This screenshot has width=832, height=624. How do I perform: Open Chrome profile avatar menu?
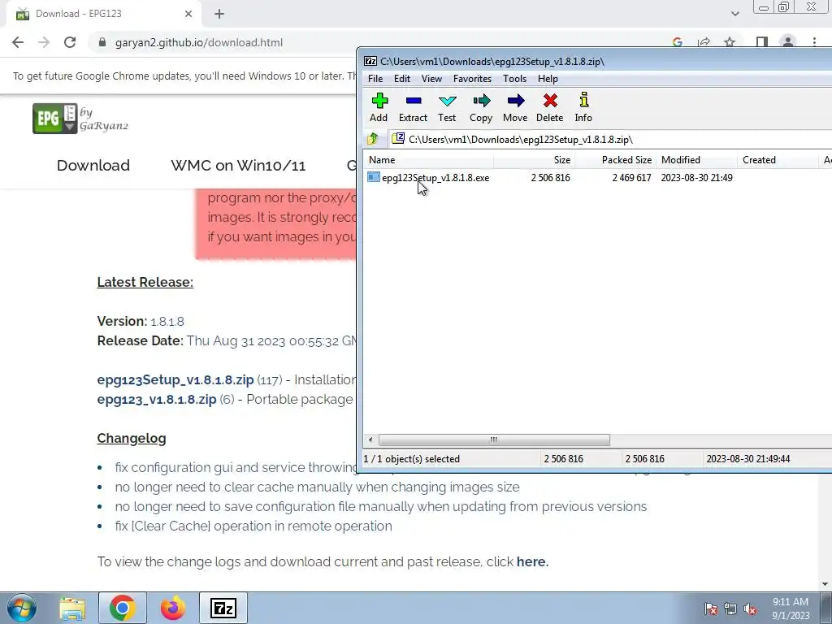tap(788, 42)
